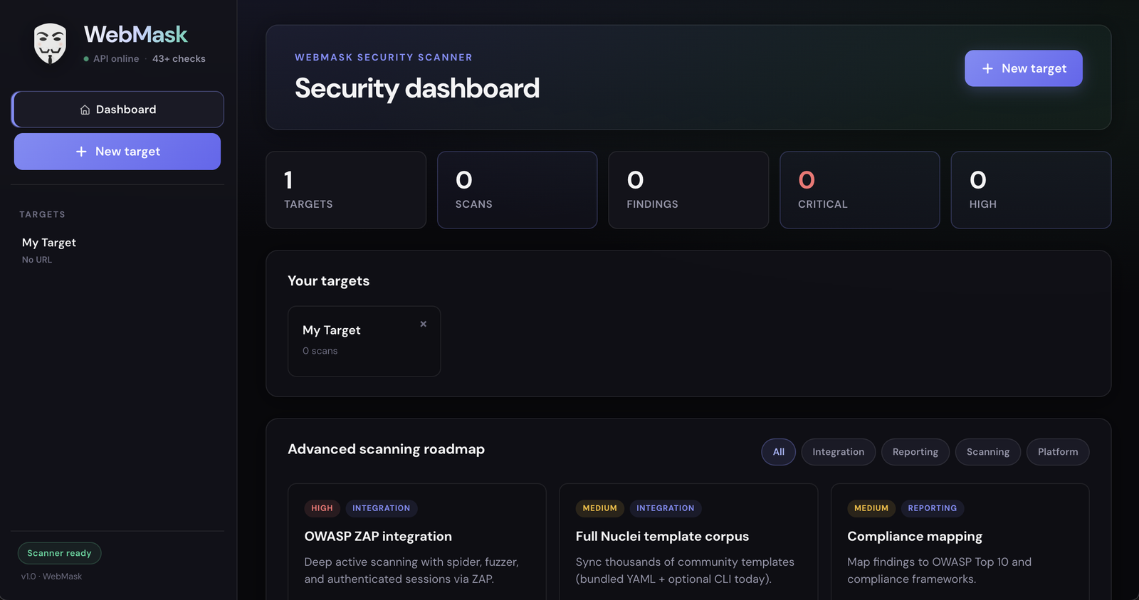The image size is (1139, 600).
Task: Click the REPORTING tag on Compliance mapping card
Action: tap(933, 508)
